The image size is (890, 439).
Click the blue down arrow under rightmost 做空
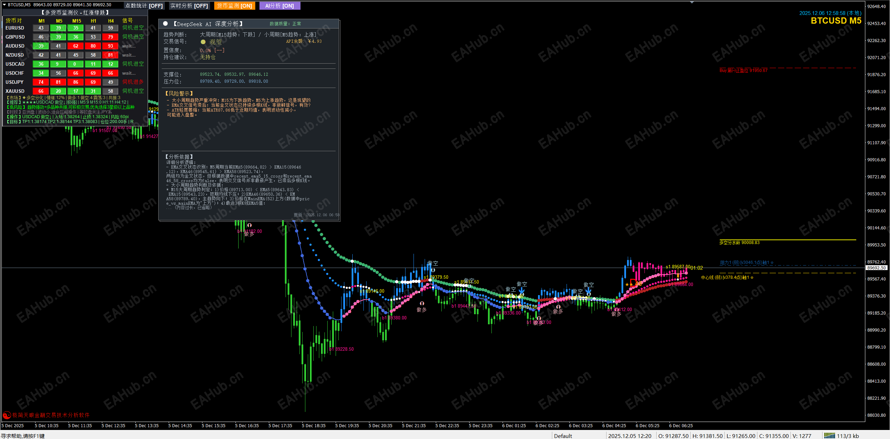(588, 291)
